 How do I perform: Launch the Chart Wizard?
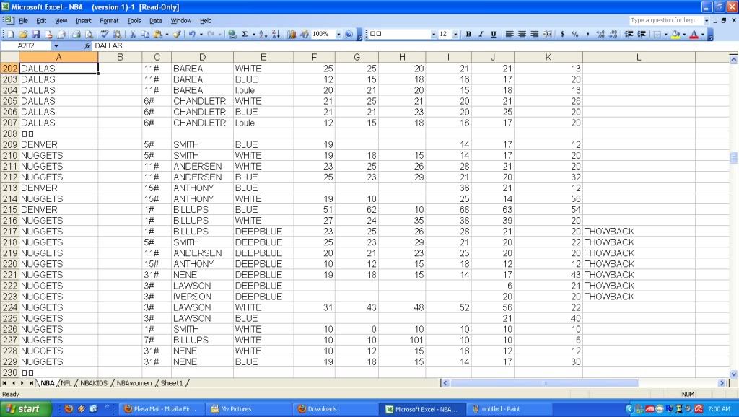pyautogui.click(x=292, y=34)
